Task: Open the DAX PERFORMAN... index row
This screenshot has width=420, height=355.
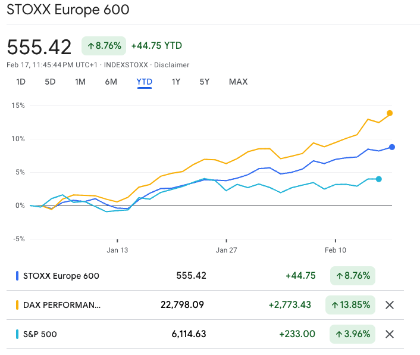Action: click(62, 305)
